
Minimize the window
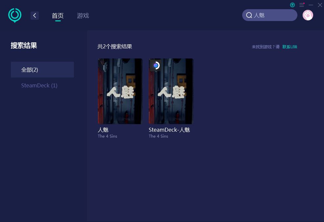click(311, 5)
